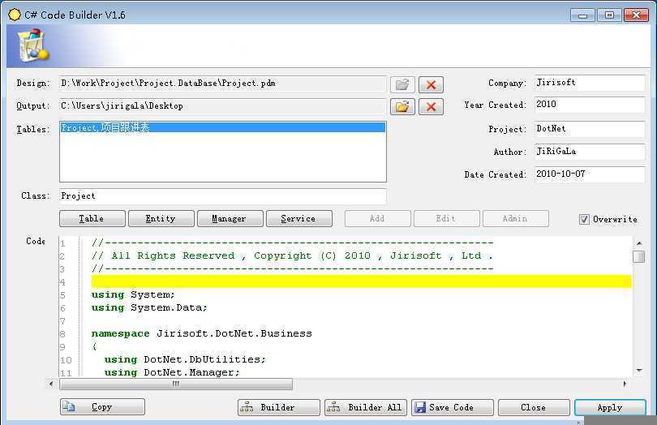
Task: Click the Entity button
Action: tap(161, 218)
